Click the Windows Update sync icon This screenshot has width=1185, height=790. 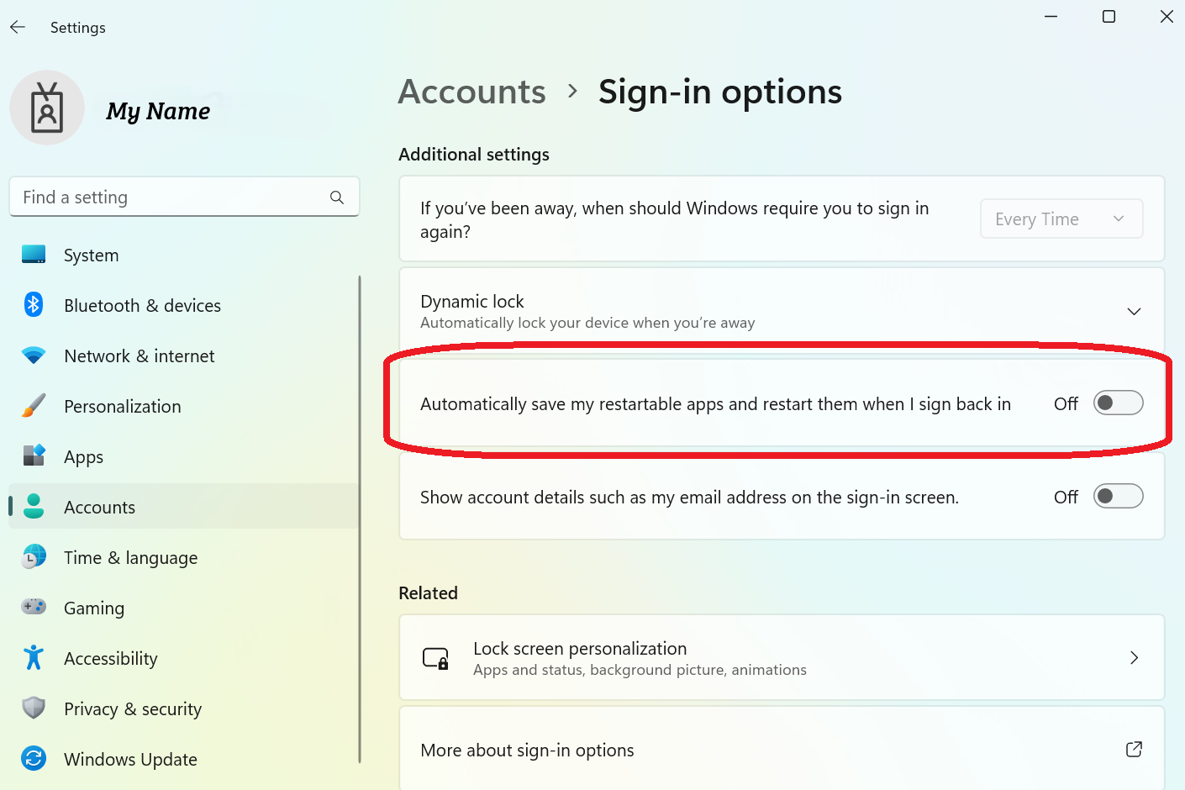pyautogui.click(x=34, y=759)
